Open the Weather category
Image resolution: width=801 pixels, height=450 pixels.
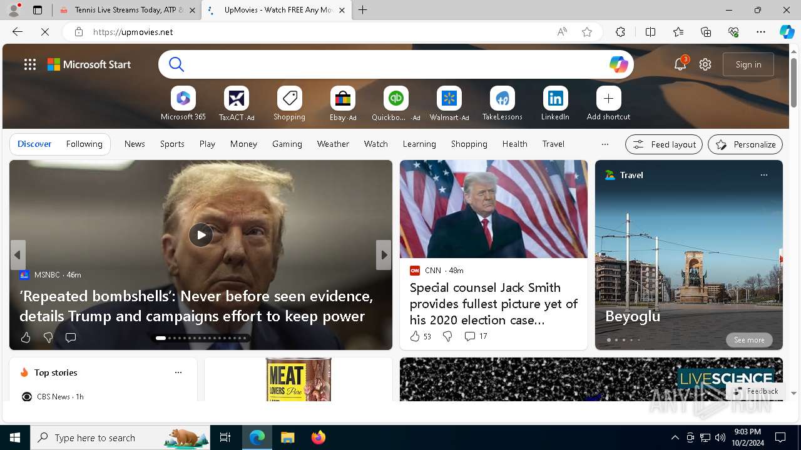point(333,144)
